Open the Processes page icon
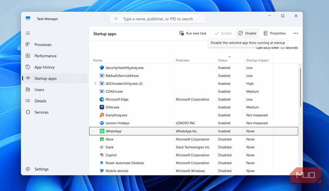Screen dimensions: 329x191 [x=28, y=44]
